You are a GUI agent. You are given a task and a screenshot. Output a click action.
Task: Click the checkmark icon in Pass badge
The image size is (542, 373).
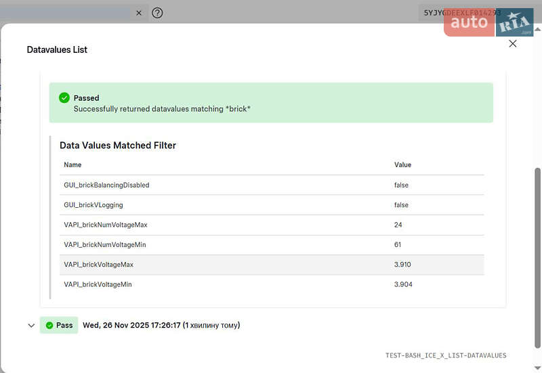(x=49, y=326)
